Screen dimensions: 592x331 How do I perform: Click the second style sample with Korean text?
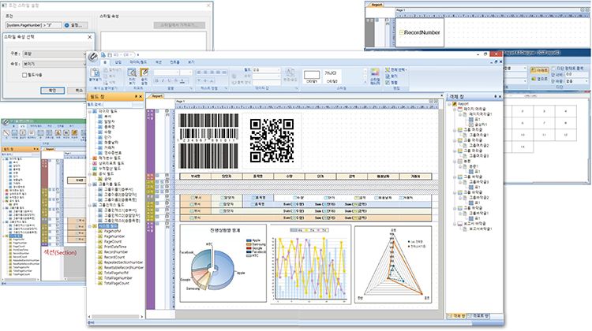pyautogui.click(x=332, y=76)
